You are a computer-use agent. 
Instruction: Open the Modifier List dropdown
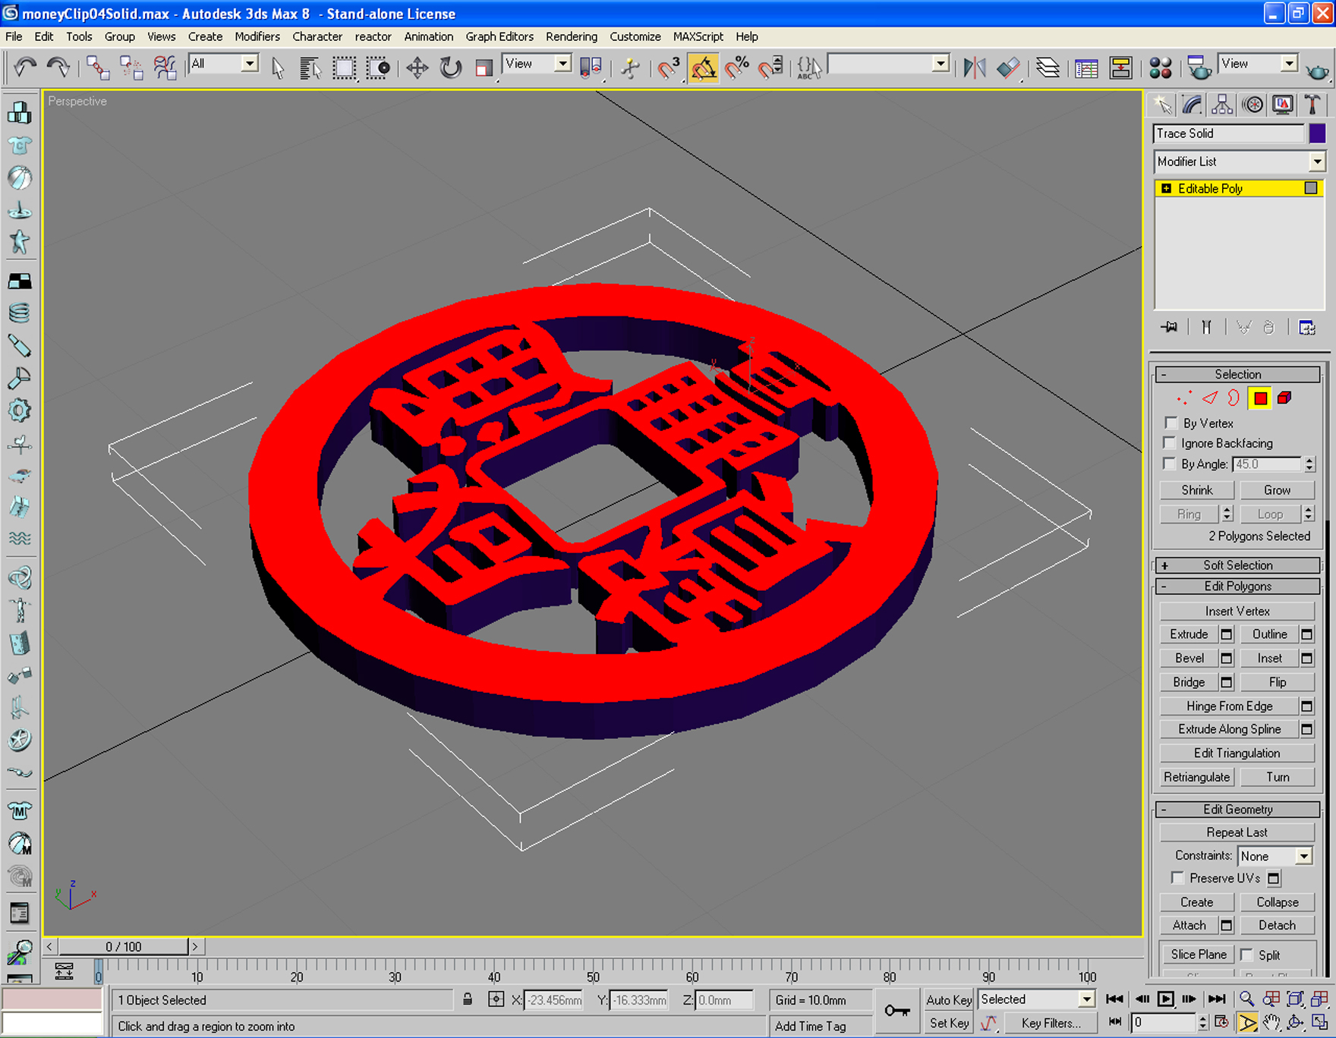coord(1239,162)
